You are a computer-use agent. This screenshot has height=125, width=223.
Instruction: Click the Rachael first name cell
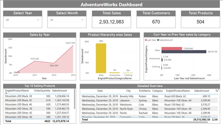143,113
